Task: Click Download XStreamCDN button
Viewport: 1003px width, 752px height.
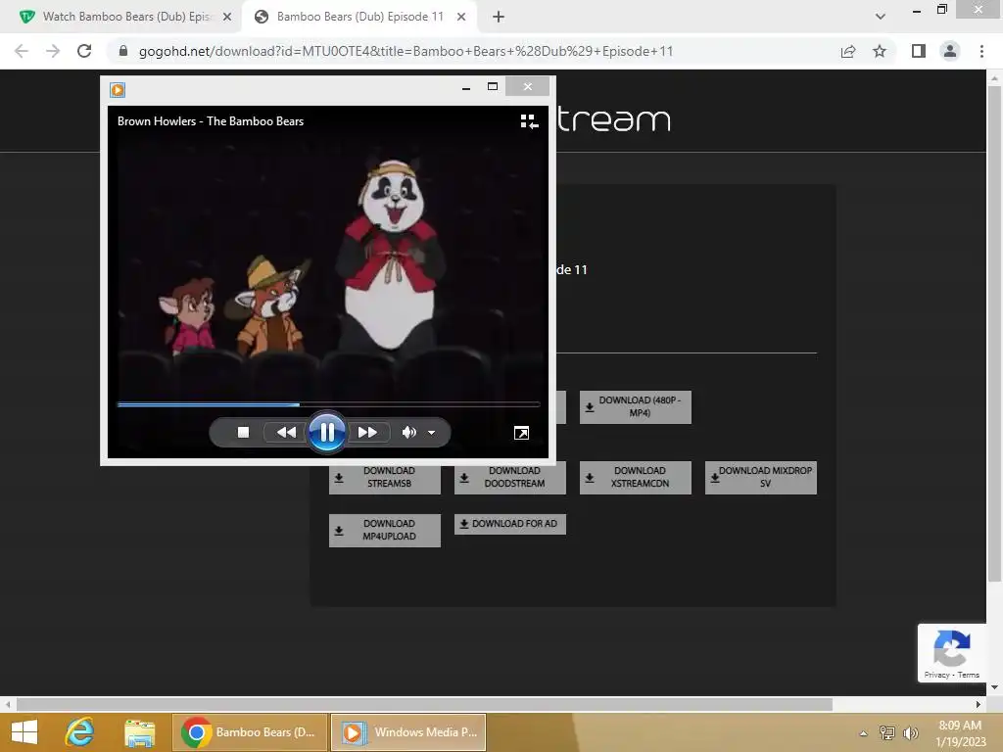Action: (635, 477)
